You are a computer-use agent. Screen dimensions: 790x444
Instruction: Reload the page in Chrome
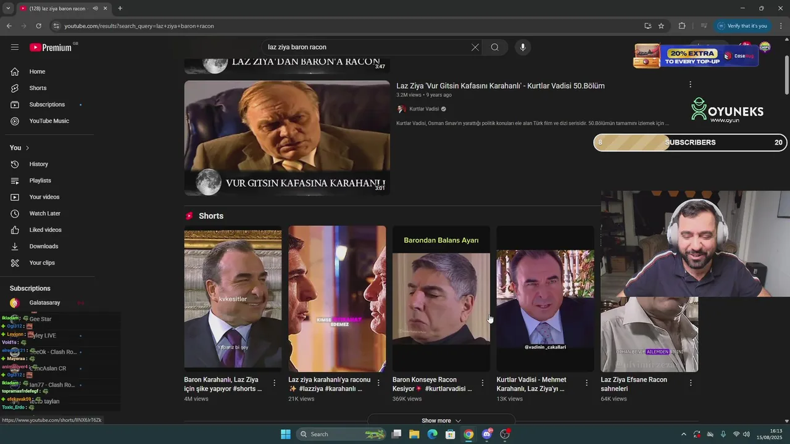pyautogui.click(x=38, y=26)
